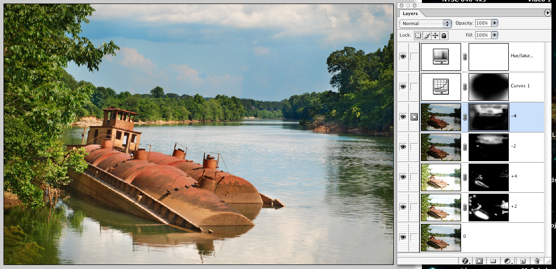556x269 pixels.
Task: Click the Curves 1 adjustment thumbnail
Action: click(x=440, y=87)
